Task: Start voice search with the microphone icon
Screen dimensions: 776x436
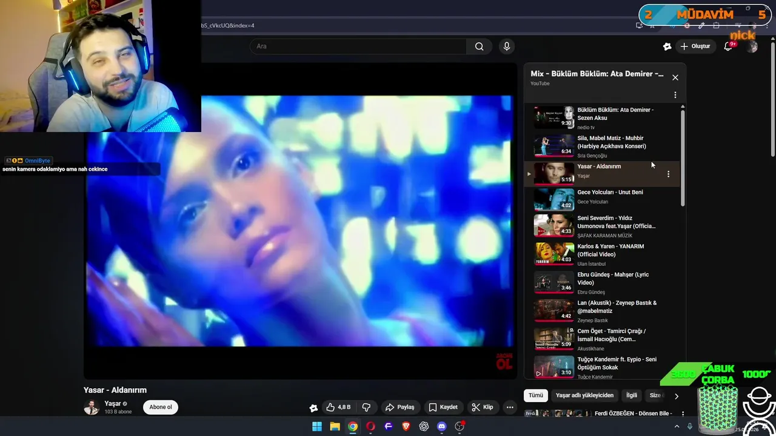Action: coord(507,47)
